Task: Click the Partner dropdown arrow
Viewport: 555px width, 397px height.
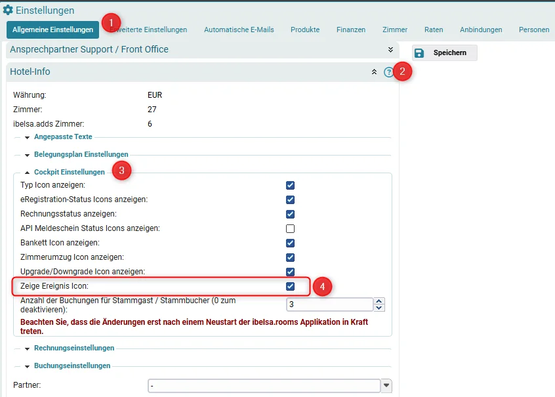Action: [x=386, y=385]
